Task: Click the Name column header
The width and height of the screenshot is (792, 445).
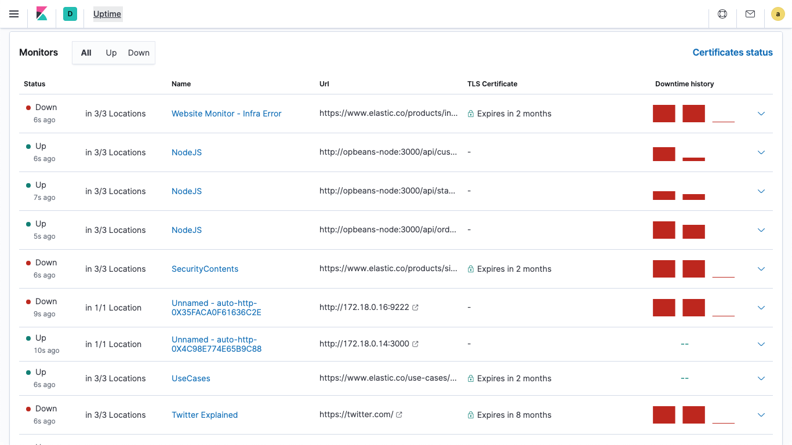Action: pos(181,84)
